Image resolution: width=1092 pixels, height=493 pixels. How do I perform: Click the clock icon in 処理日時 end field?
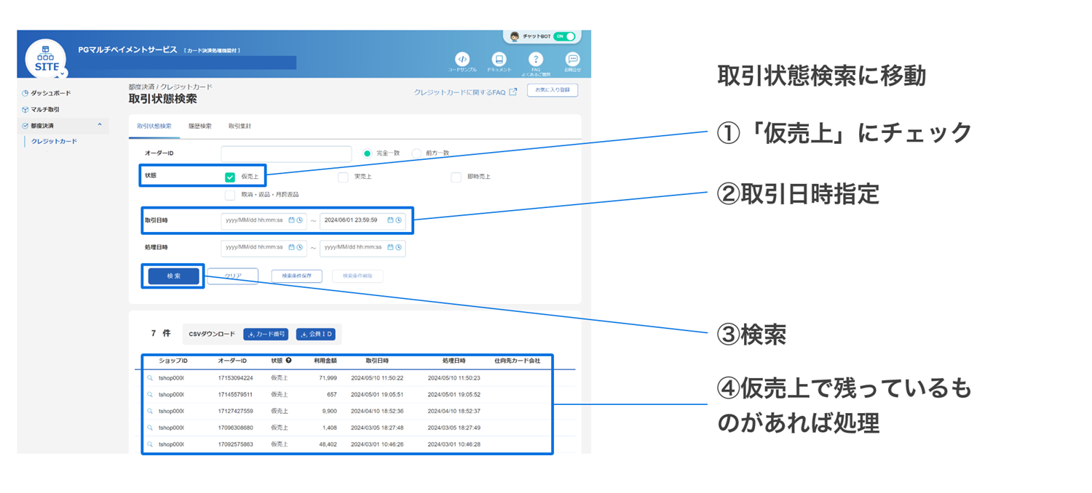399,247
